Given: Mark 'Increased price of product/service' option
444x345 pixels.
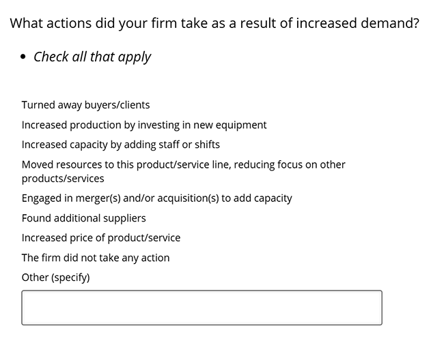Looking at the screenshot, I should [101, 238].
